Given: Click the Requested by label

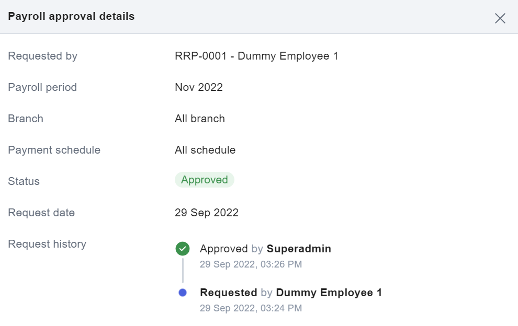Looking at the screenshot, I should tap(42, 56).
